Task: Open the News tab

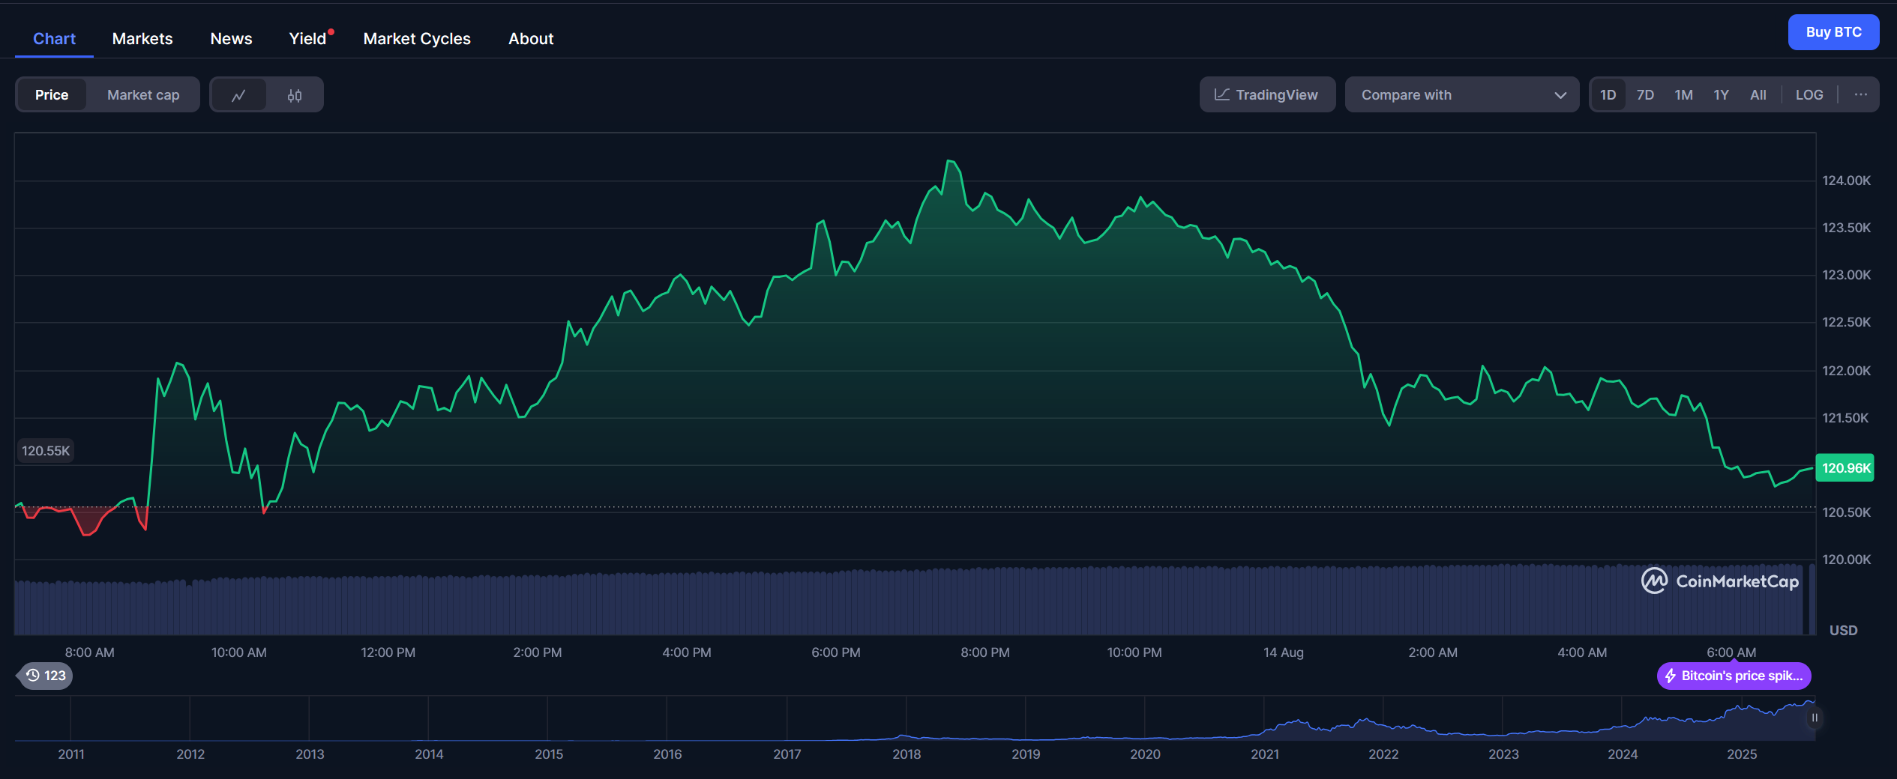Action: tap(231, 39)
